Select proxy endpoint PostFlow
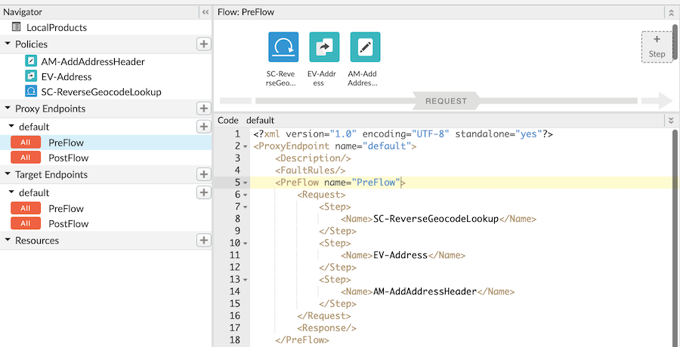Viewport: 680px width, 347px height. (x=69, y=158)
